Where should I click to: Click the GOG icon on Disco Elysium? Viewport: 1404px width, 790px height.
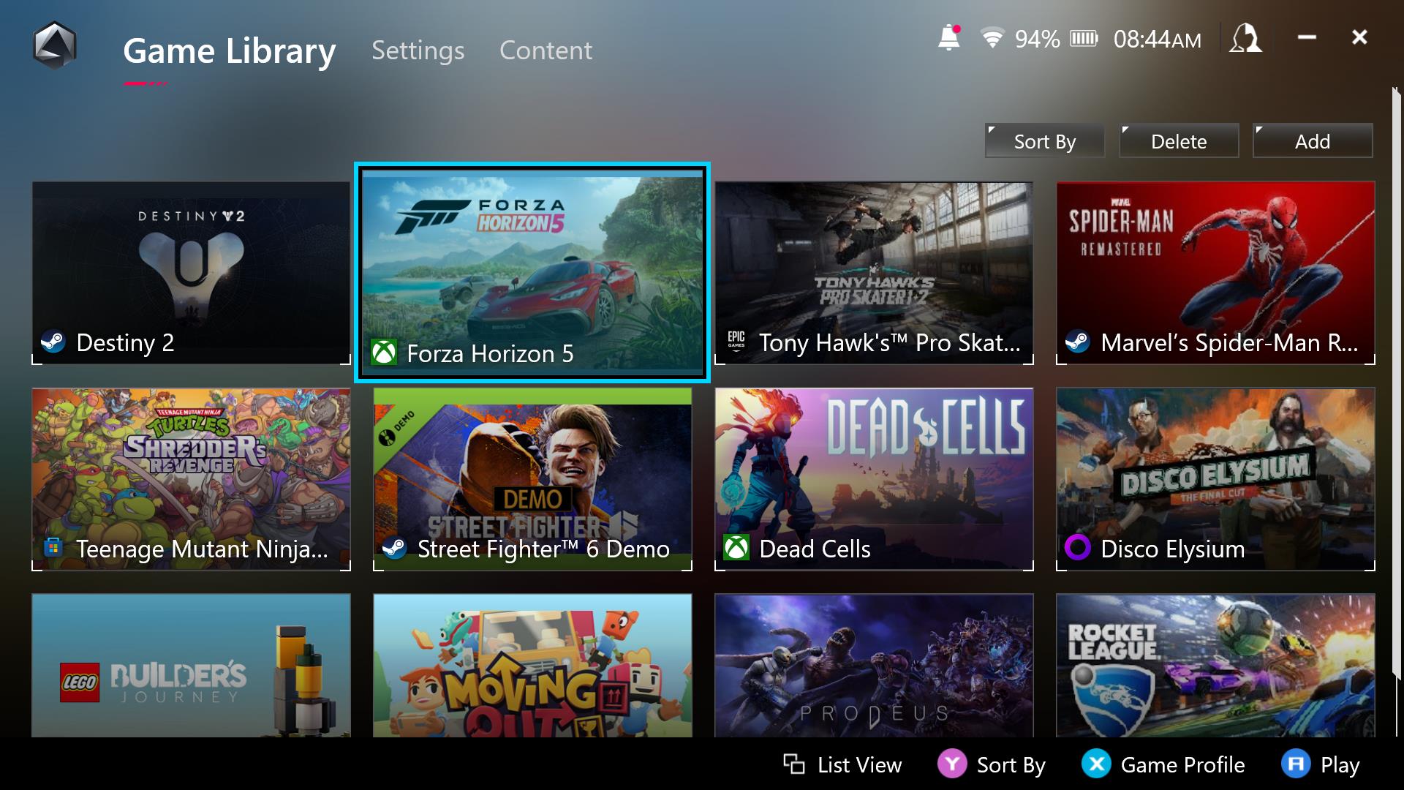point(1078,549)
